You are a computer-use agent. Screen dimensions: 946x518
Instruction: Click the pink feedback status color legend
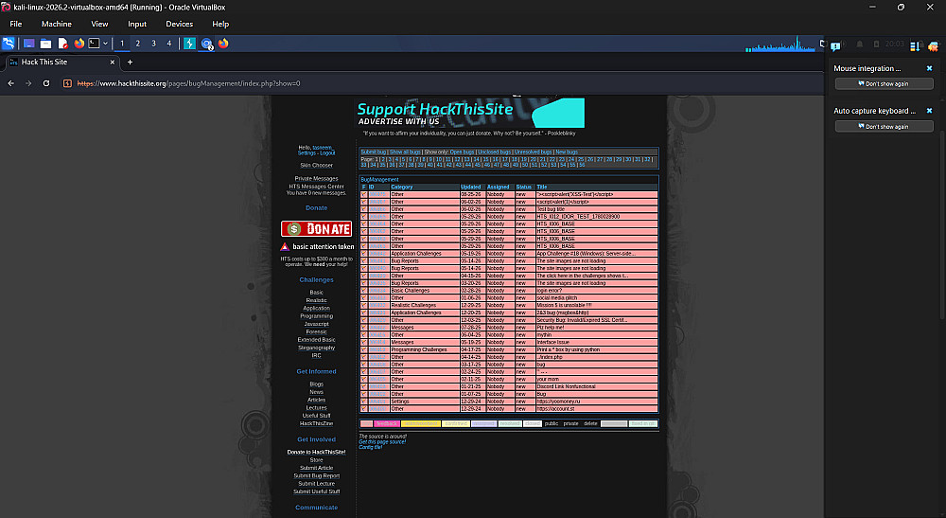(x=386, y=424)
